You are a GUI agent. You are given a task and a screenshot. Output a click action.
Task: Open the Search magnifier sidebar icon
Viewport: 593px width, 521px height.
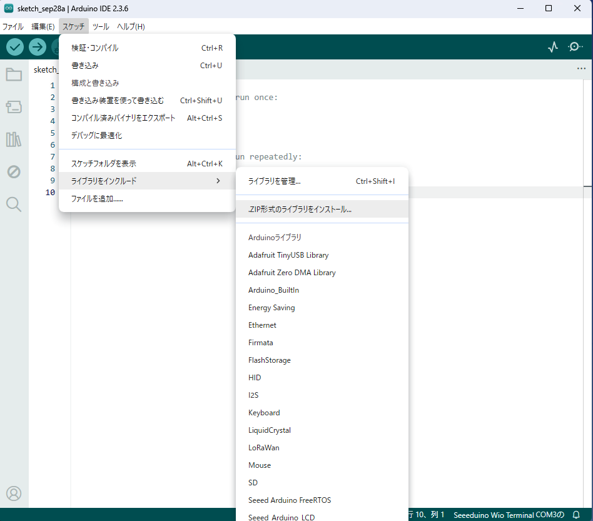[14, 204]
